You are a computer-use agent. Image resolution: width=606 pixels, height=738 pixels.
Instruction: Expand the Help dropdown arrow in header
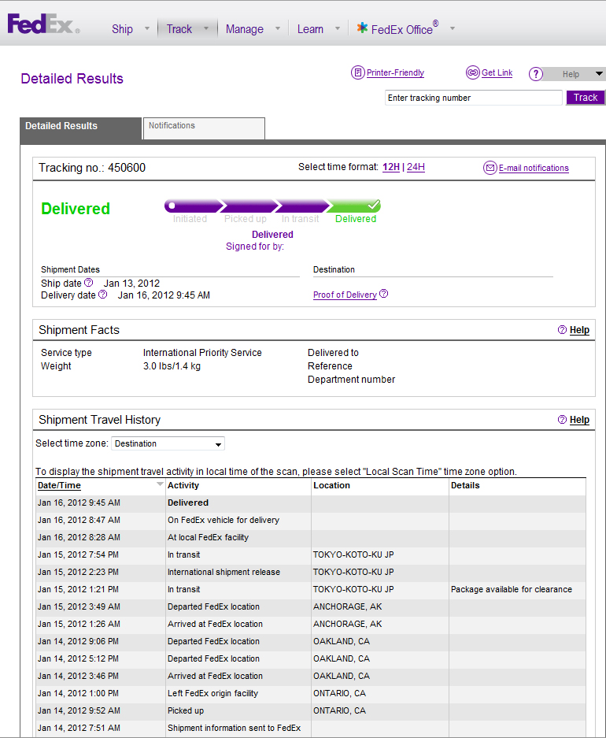click(600, 74)
